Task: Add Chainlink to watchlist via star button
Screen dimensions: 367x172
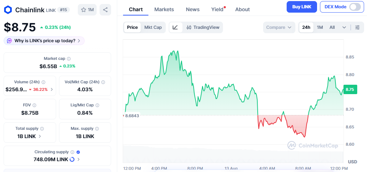Action: tap(87, 10)
